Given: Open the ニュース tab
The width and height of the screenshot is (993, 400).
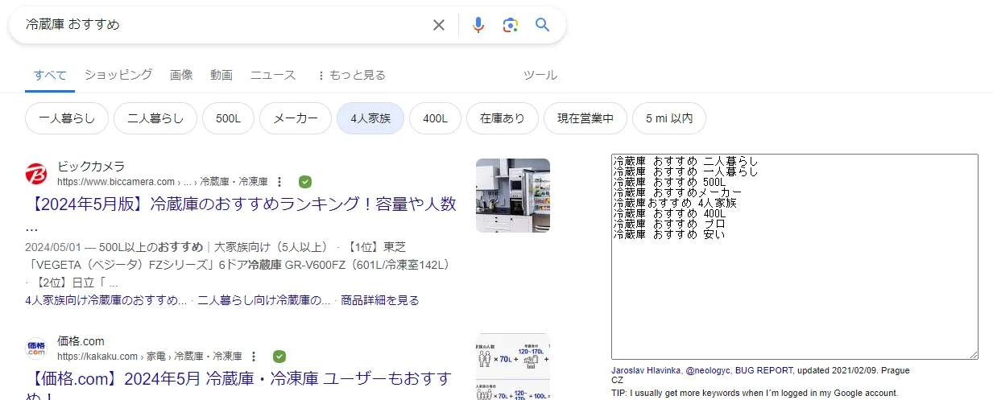Looking at the screenshot, I should tap(273, 75).
